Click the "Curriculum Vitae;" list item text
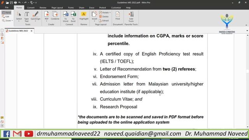Viewport: 249px width, 140px height. pos(117,99)
